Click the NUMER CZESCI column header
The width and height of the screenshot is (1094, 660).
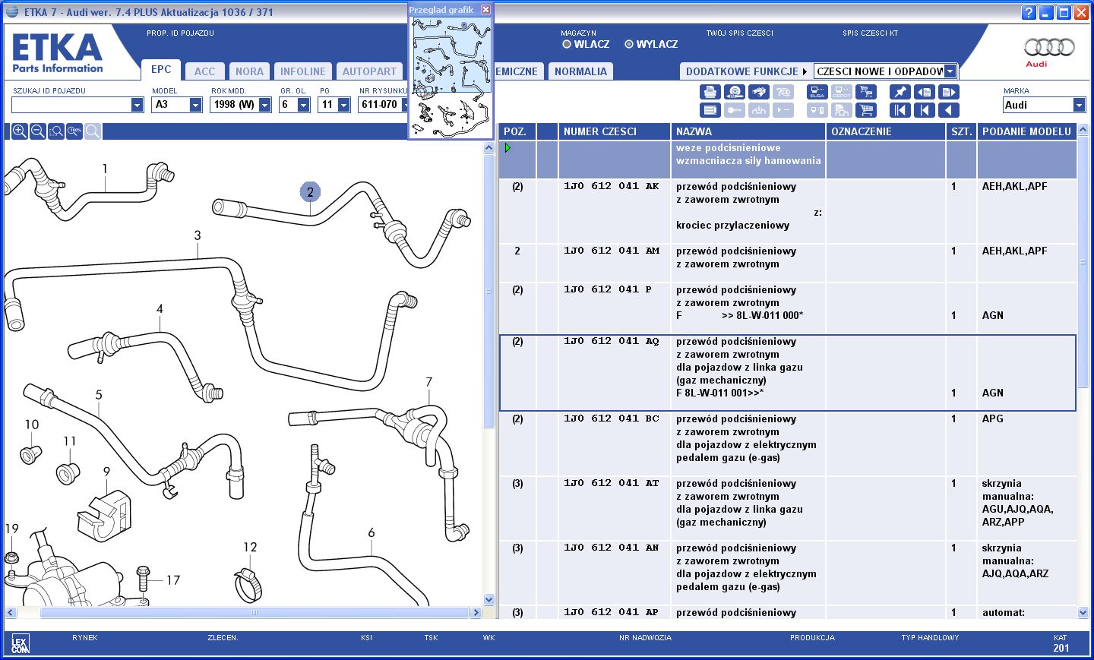pos(614,131)
